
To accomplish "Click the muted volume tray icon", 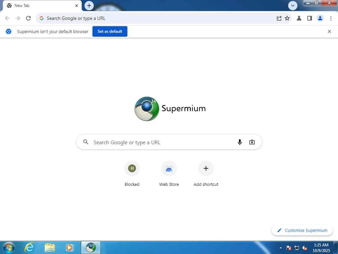I will [305, 248].
